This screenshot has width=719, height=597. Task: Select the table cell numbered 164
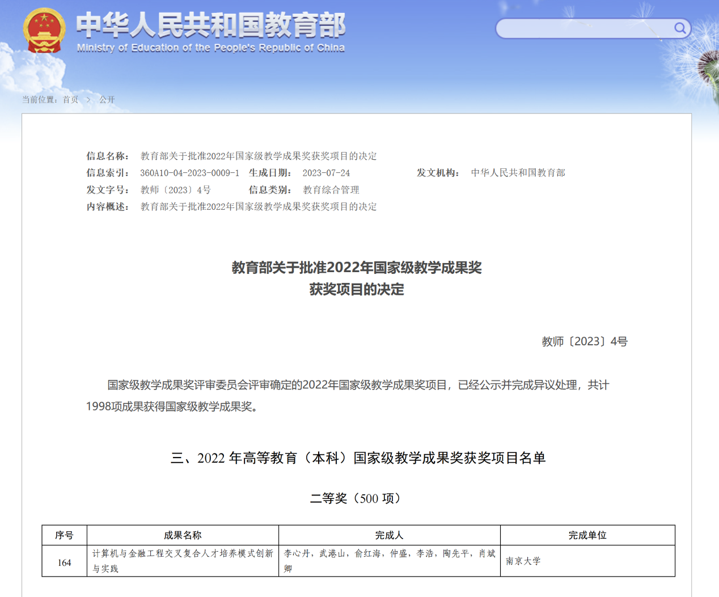coord(64,562)
